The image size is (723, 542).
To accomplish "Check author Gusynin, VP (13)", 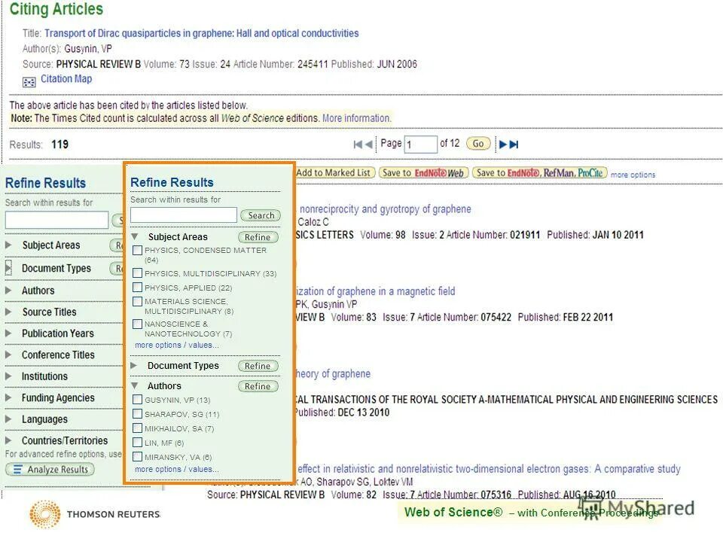I will click(x=137, y=400).
